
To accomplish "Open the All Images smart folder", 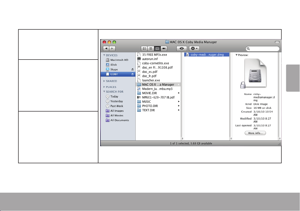I will [x=118, y=111].
